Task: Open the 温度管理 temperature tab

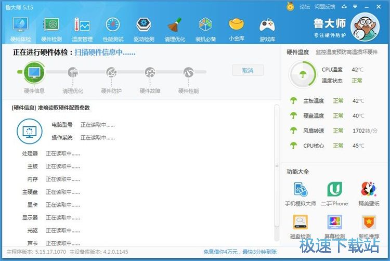Action: 82,29
